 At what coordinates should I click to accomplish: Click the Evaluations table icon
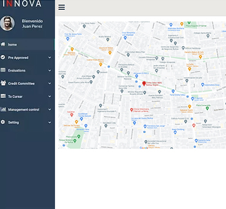(3, 70)
